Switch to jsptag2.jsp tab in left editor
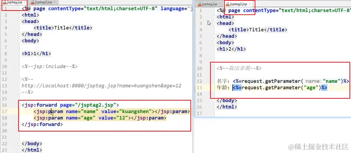The width and height of the screenshot is (351, 153). click(x=43, y=2)
